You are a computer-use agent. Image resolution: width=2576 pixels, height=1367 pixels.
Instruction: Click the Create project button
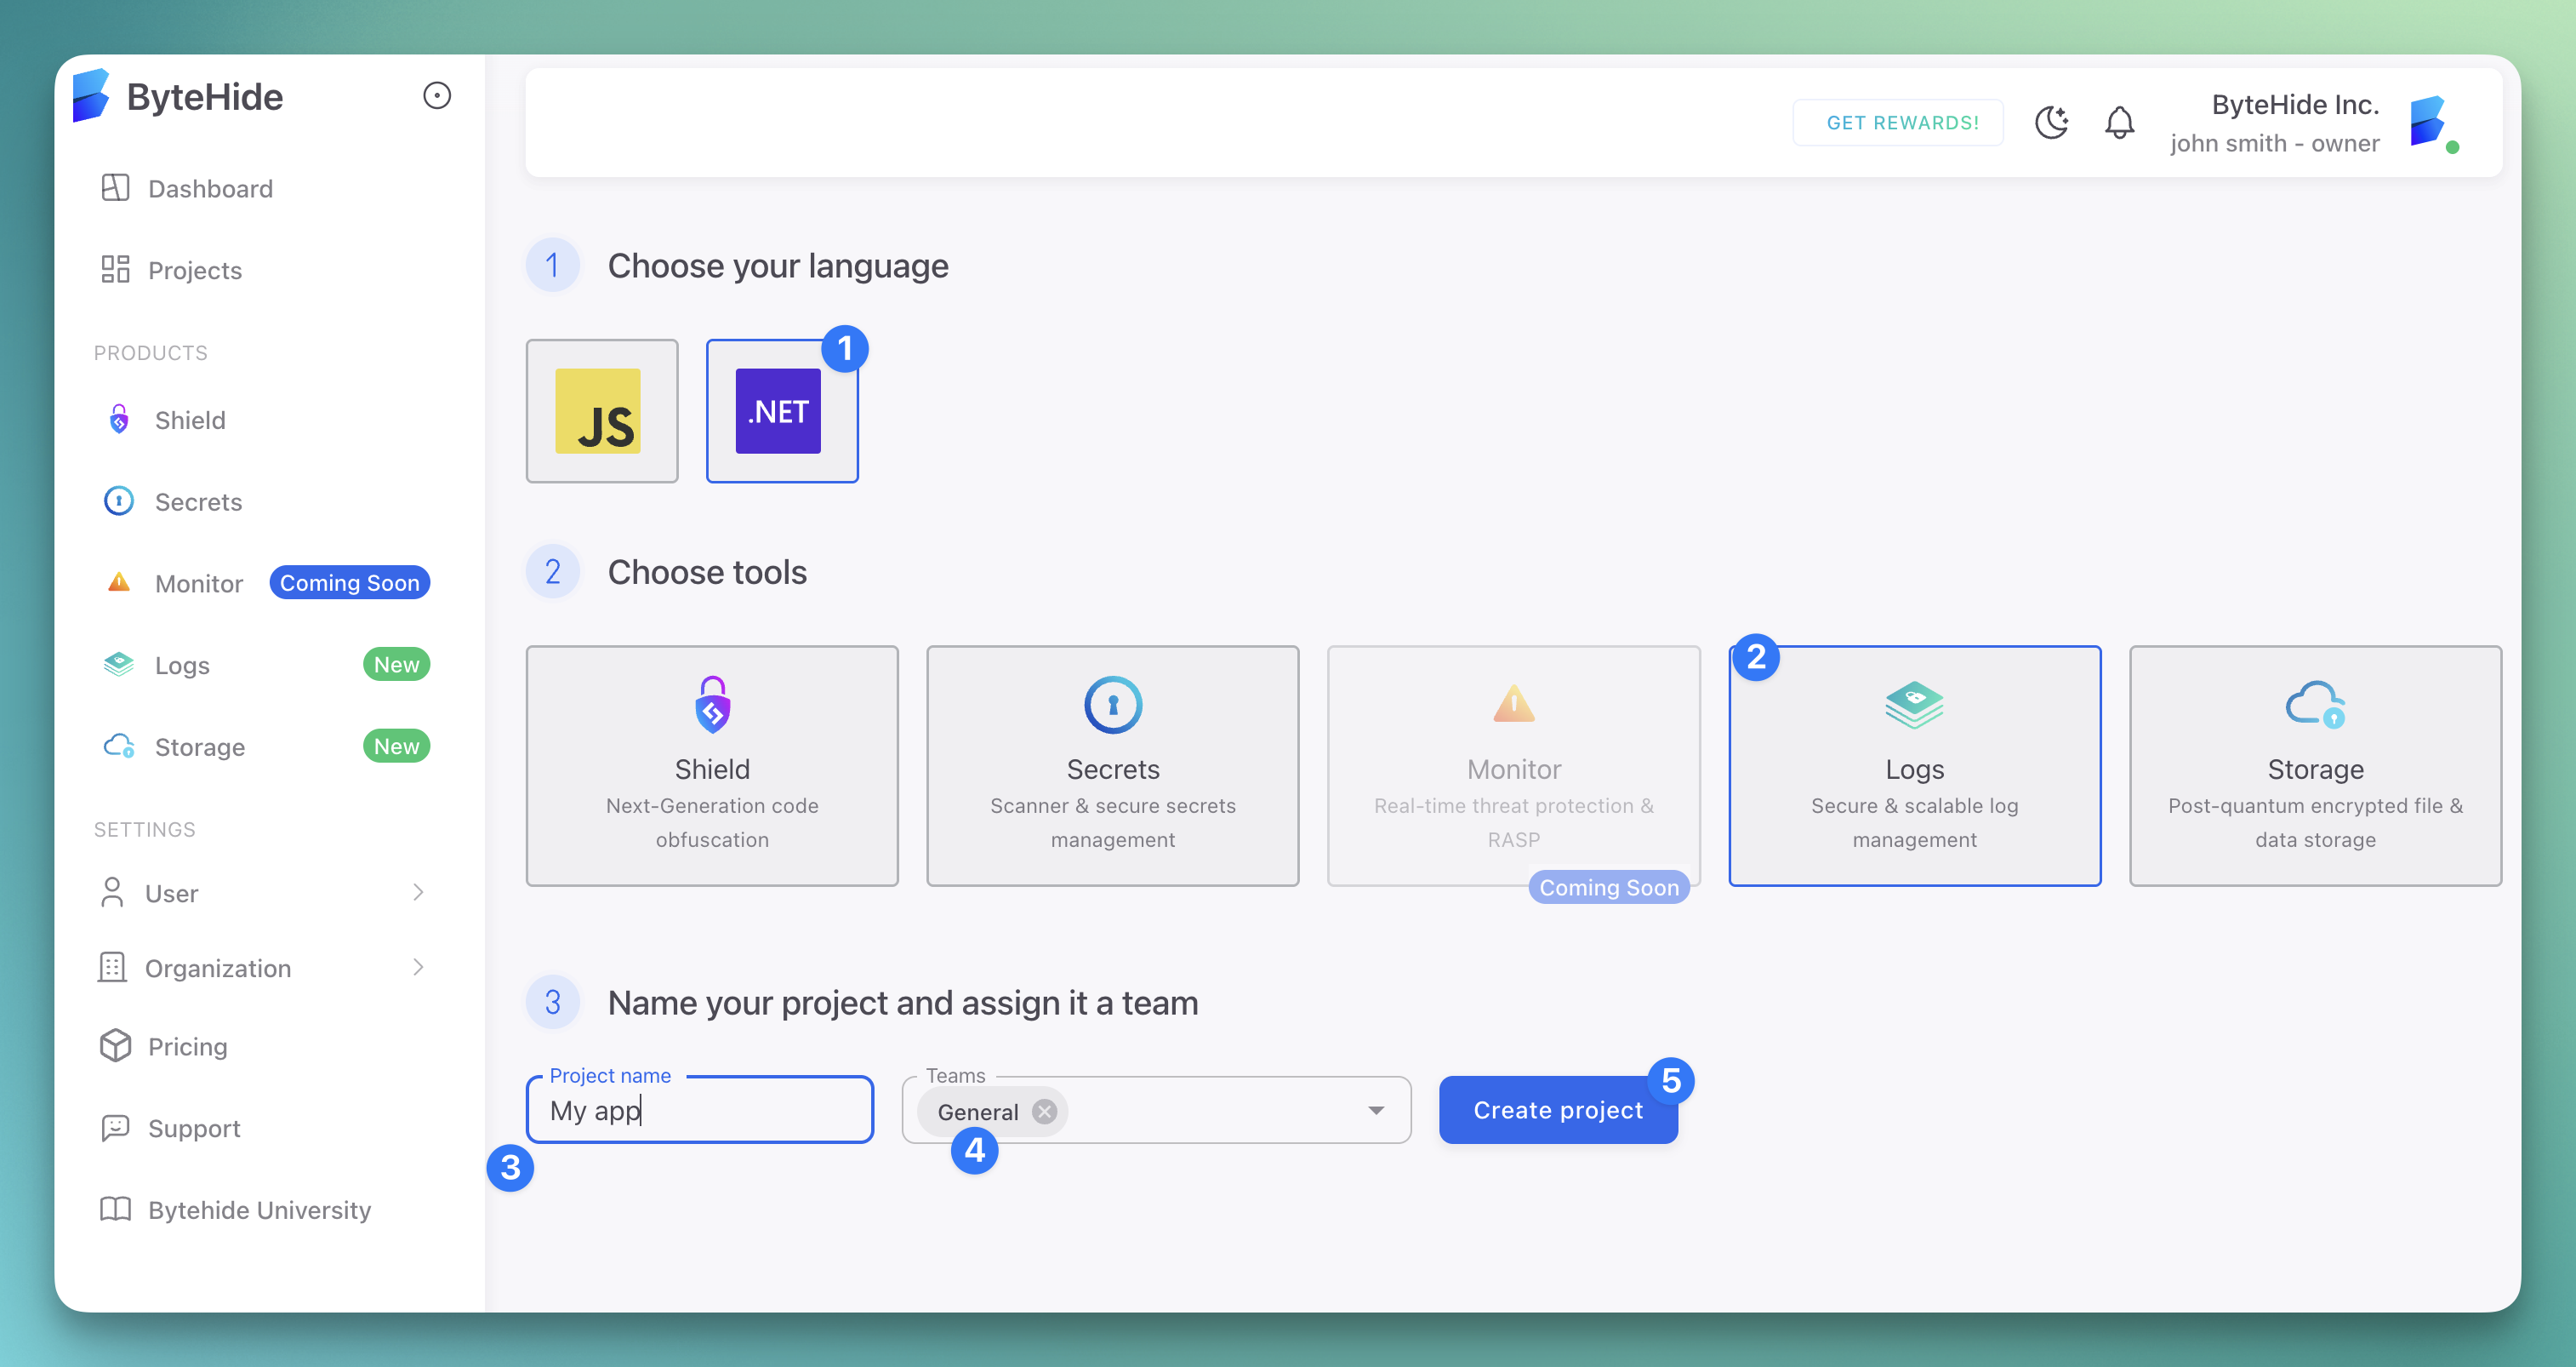(1557, 1110)
